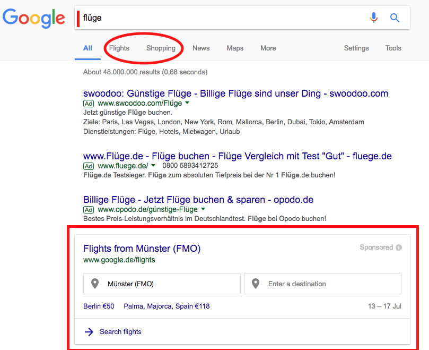Click the Jetzt günstige Flüge buchen description
Viewport: 429px width, 350px height.
pyautogui.click(x=128, y=113)
